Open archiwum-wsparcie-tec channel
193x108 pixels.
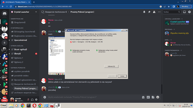24,93
